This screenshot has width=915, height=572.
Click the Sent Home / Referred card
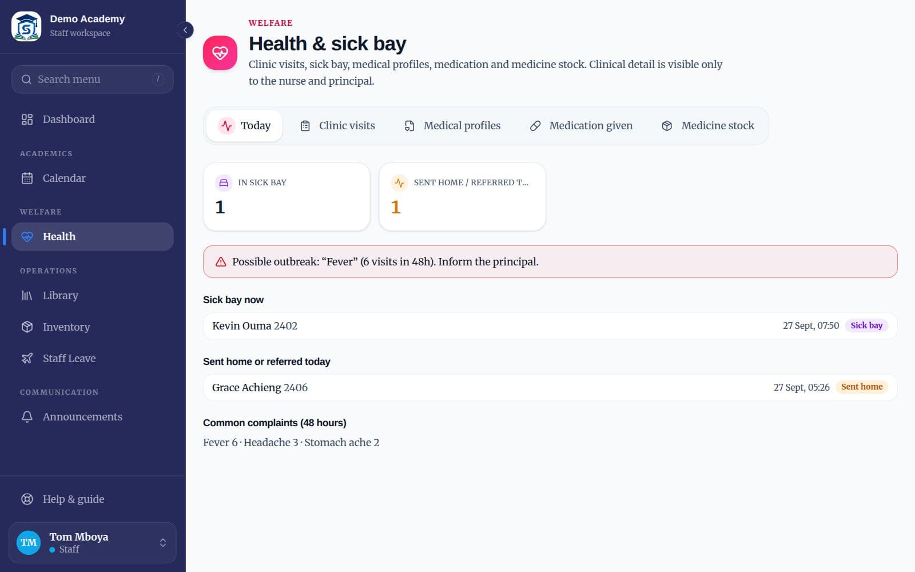click(x=462, y=197)
